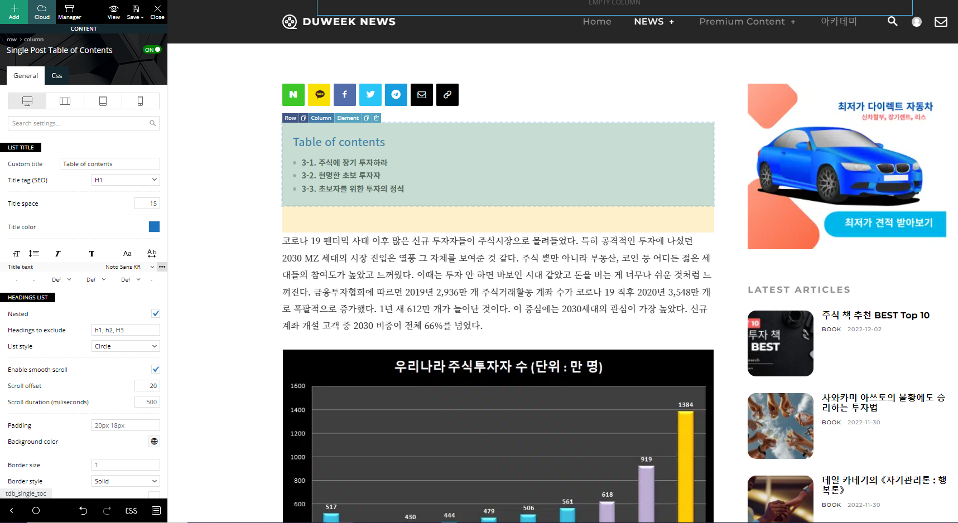Open the Manager panel

pyautogui.click(x=69, y=12)
